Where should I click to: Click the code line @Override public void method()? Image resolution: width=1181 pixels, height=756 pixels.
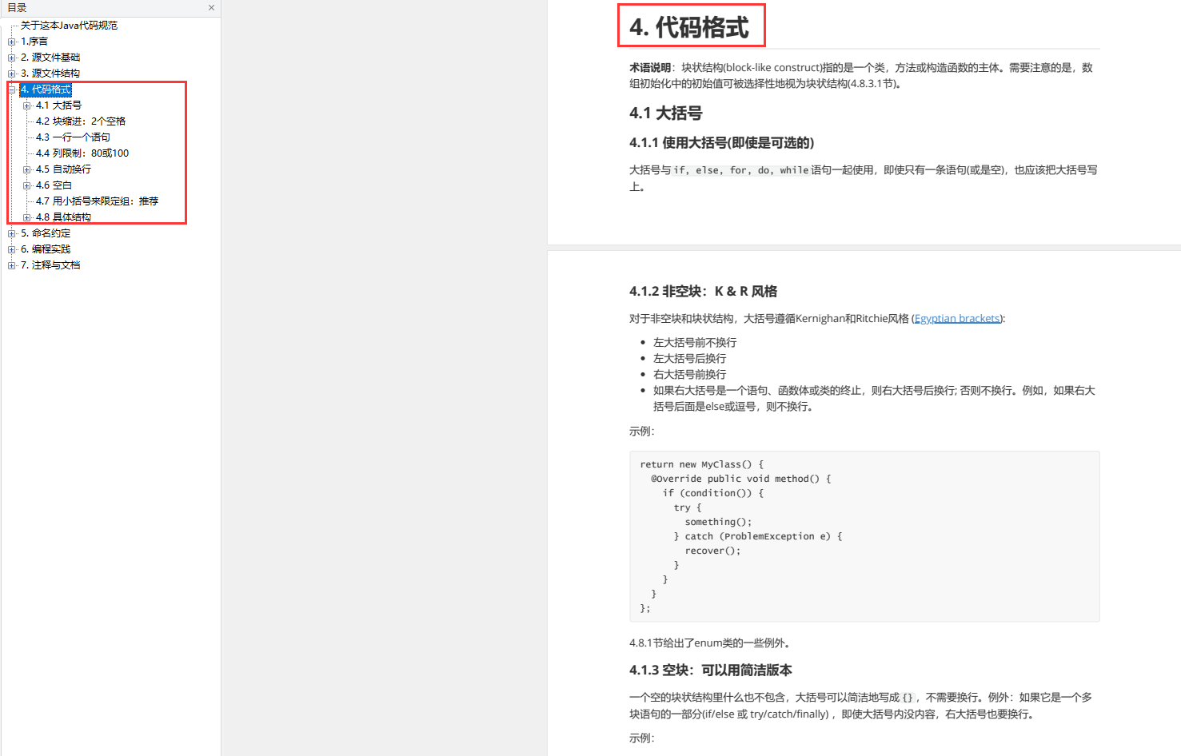741,479
